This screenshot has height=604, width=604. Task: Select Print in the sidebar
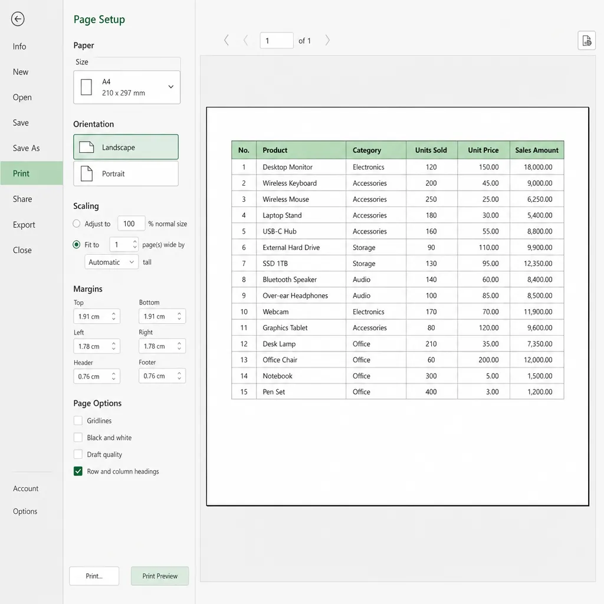[32, 173]
